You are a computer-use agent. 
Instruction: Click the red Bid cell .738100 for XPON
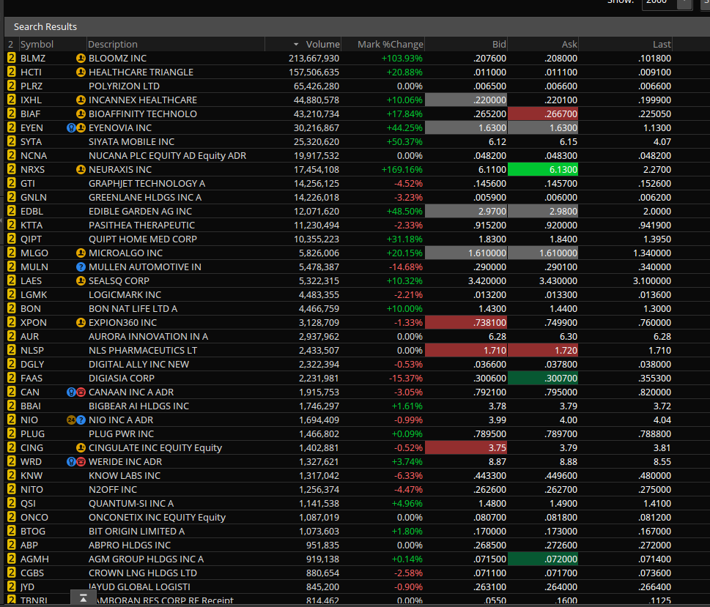(466, 322)
